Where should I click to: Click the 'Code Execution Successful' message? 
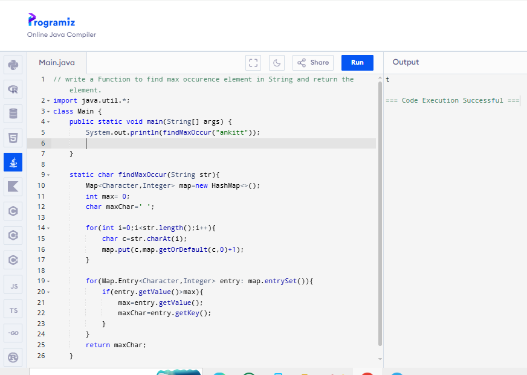tap(453, 100)
